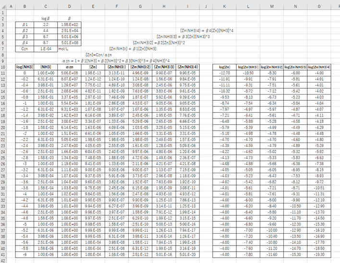Viewport: 340px width, 263px height.
Task: Select the cell with -12.70
Action: click(x=224, y=73)
